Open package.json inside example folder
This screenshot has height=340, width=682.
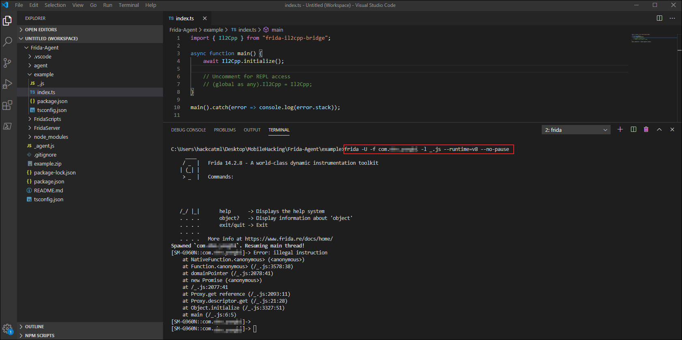tap(90, 101)
